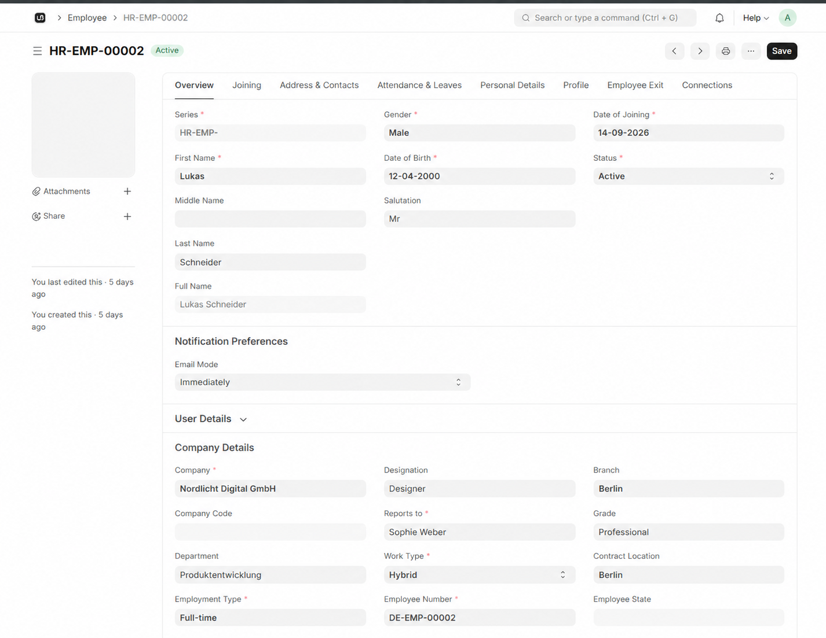Click the Attachments paperclip icon
The image size is (826, 638).
point(36,191)
